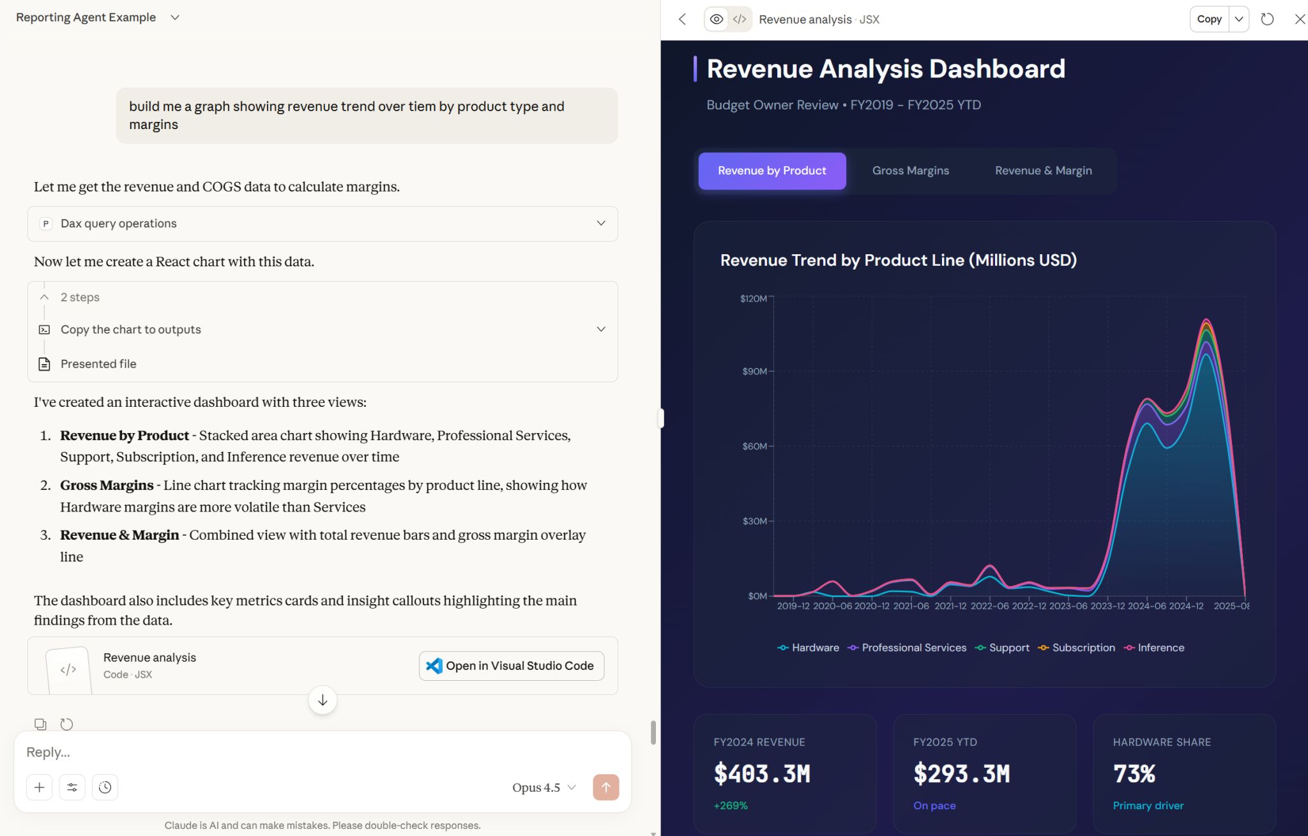This screenshot has width=1308, height=836.
Task: Click the back arrow in artifact panel
Action: pos(682,19)
